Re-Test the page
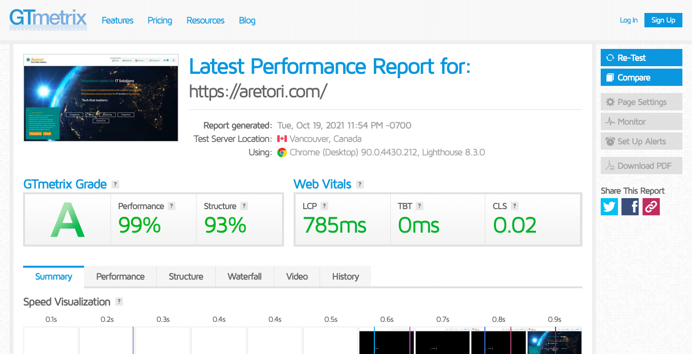Screen dimensions: 692x354 (x=642, y=58)
